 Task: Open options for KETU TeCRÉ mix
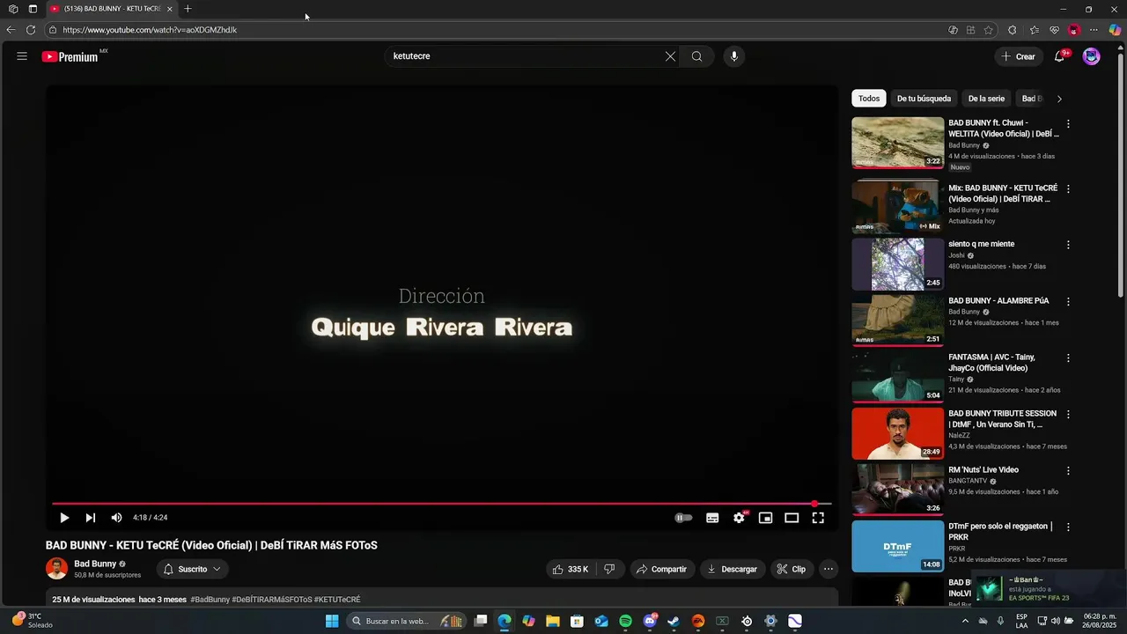[1068, 189]
